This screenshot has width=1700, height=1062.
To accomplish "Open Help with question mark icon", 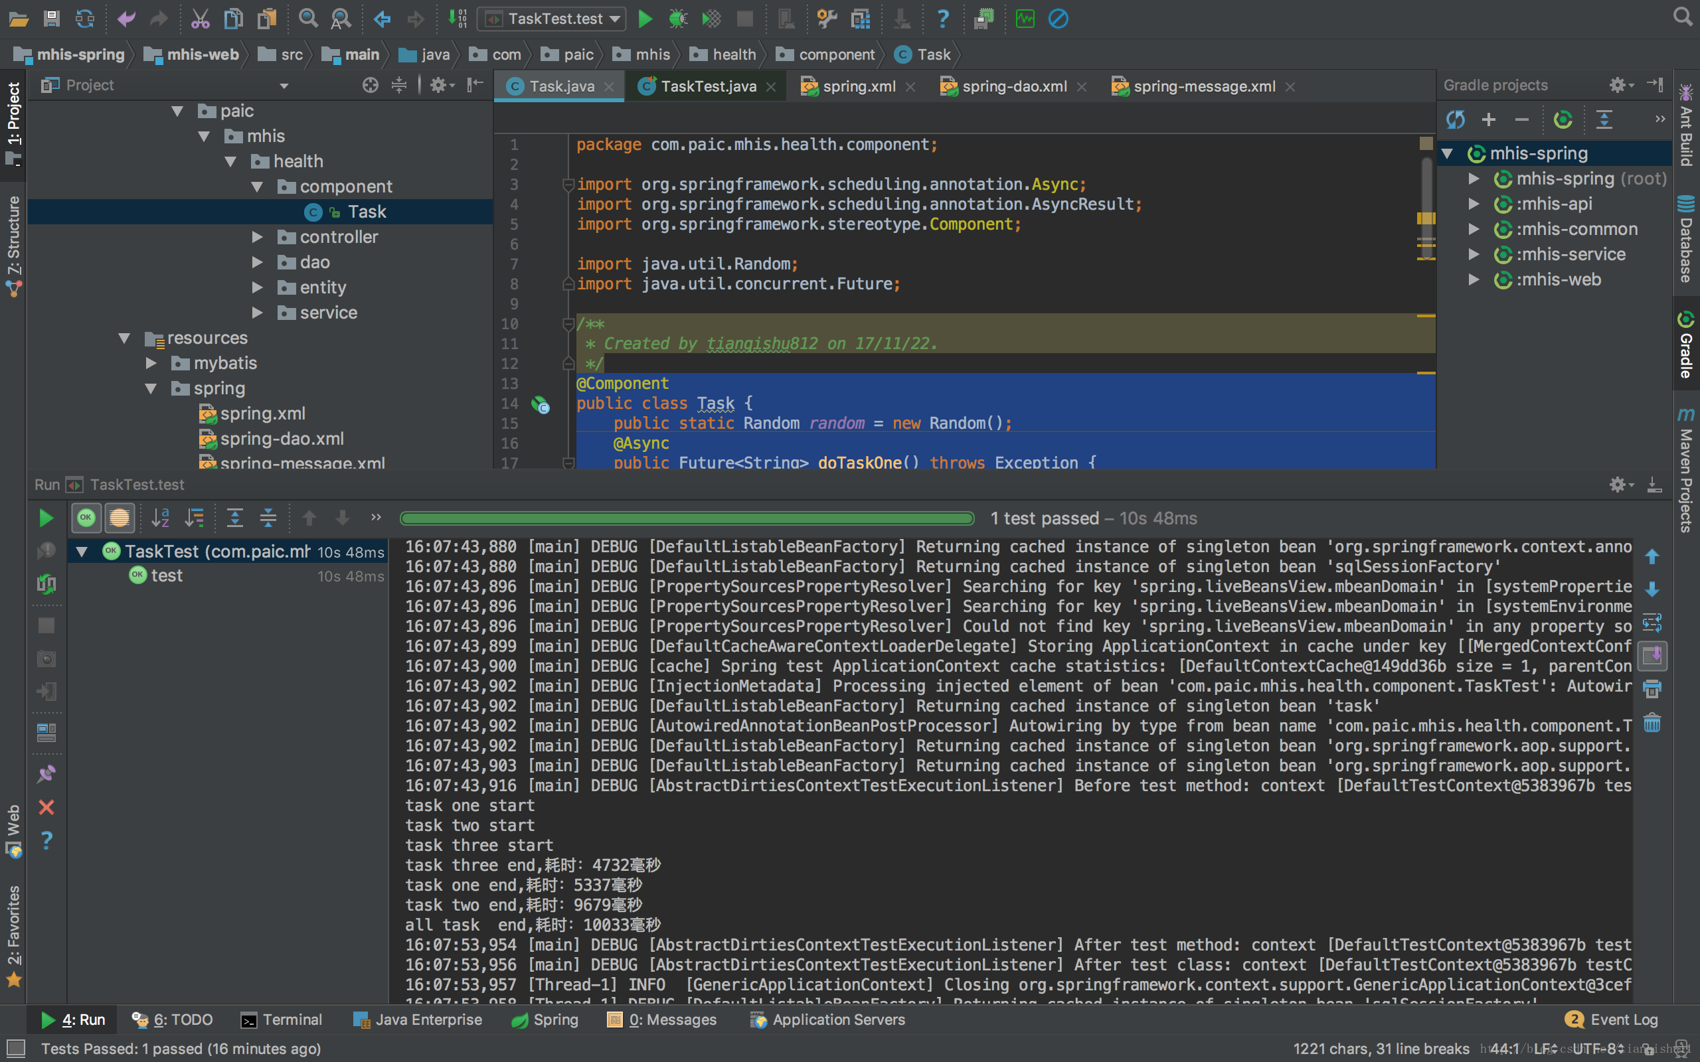I will [x=943, y=19].
